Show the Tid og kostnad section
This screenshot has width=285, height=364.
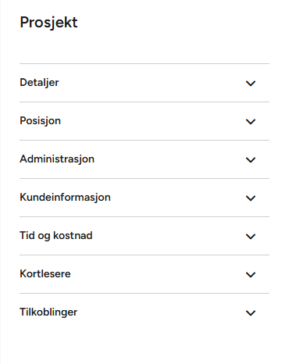(x=144, y=236)
